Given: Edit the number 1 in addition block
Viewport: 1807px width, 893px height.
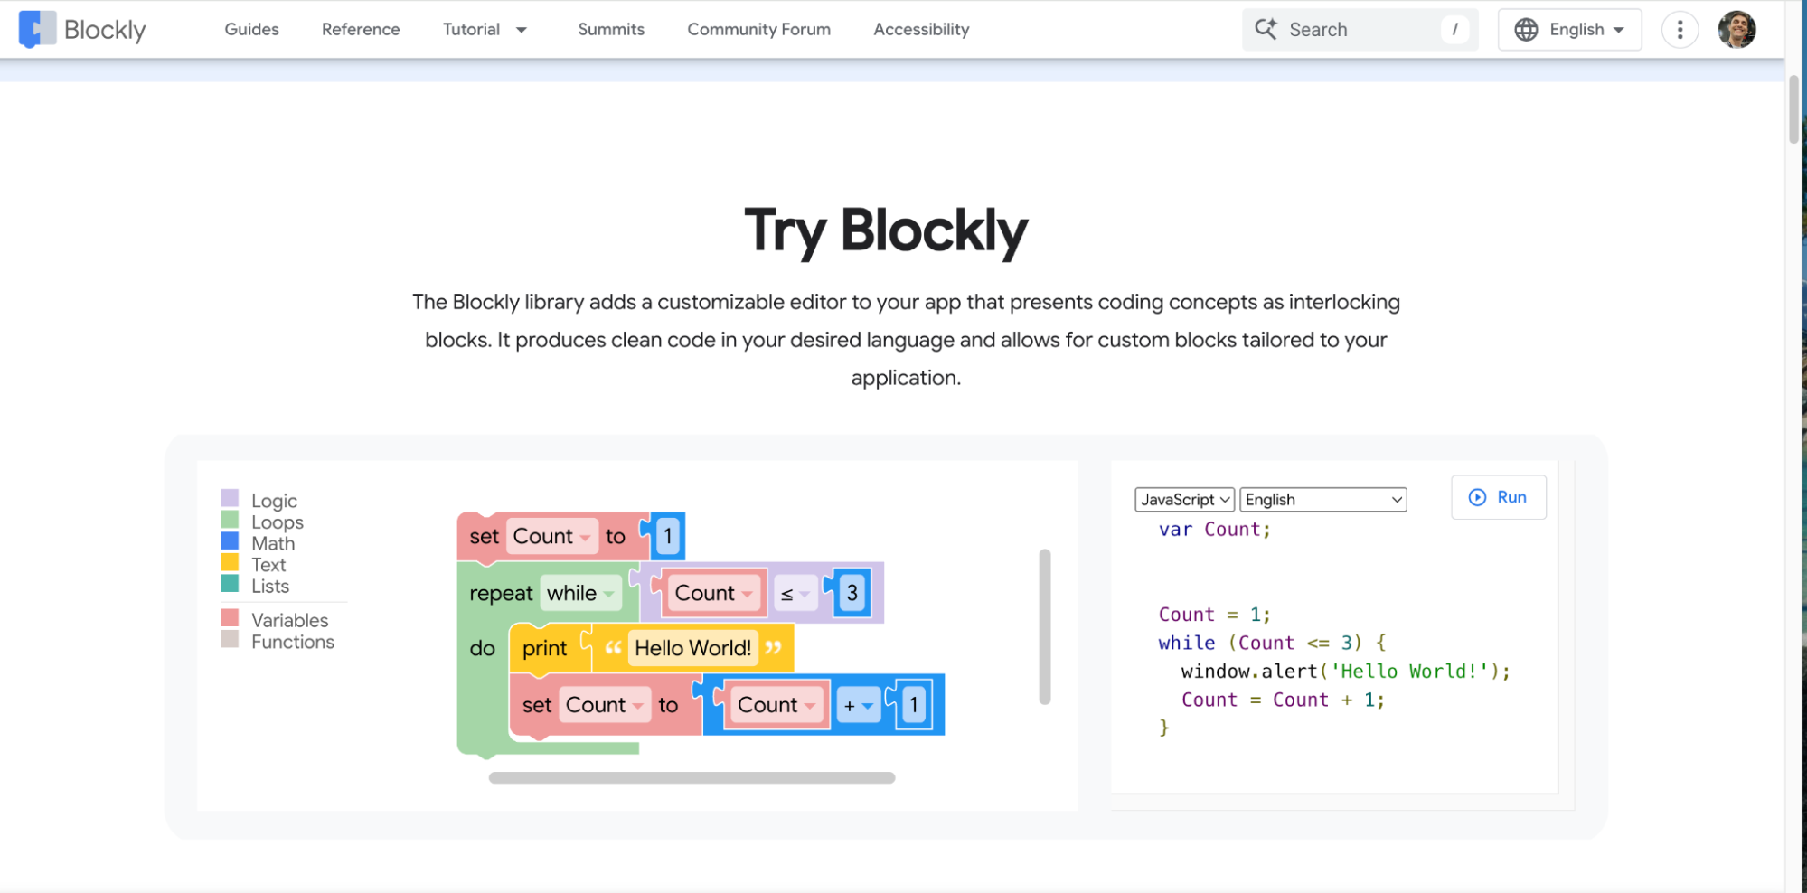Looking at the screenshot, I should pyautogui.click(x=913, y=705).
